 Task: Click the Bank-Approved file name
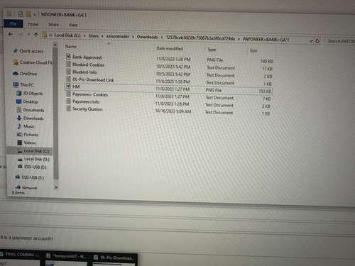(x=87, y=57)
